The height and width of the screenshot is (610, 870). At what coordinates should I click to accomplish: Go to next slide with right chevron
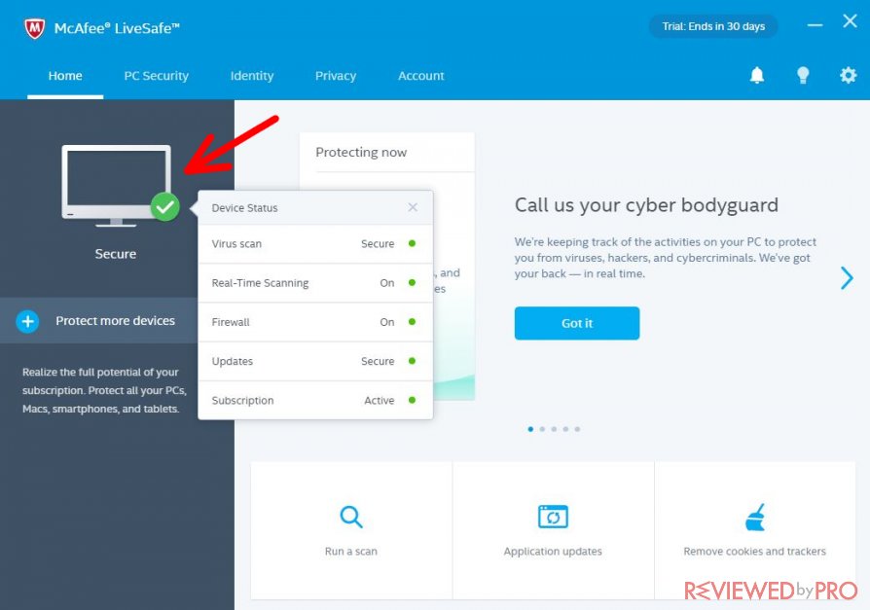pyautogui.click(x=847, y=278)
